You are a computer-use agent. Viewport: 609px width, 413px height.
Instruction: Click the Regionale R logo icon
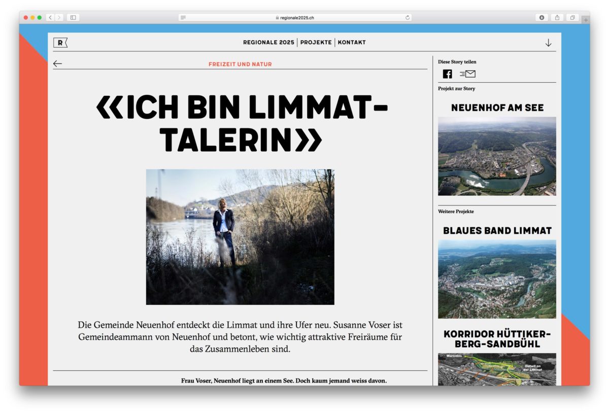click(x=60, y=43)
